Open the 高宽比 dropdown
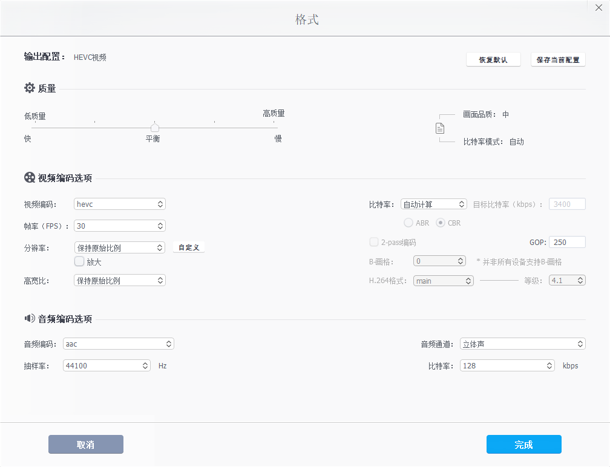 click(119, 280)
